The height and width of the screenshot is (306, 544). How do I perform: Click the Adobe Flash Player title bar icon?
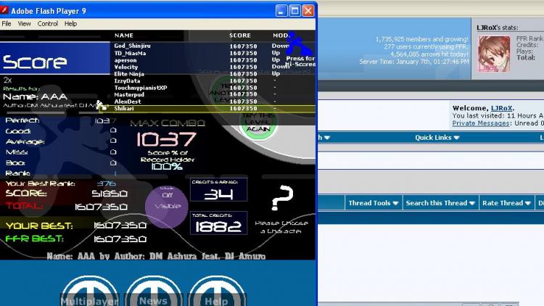point(4,10)
